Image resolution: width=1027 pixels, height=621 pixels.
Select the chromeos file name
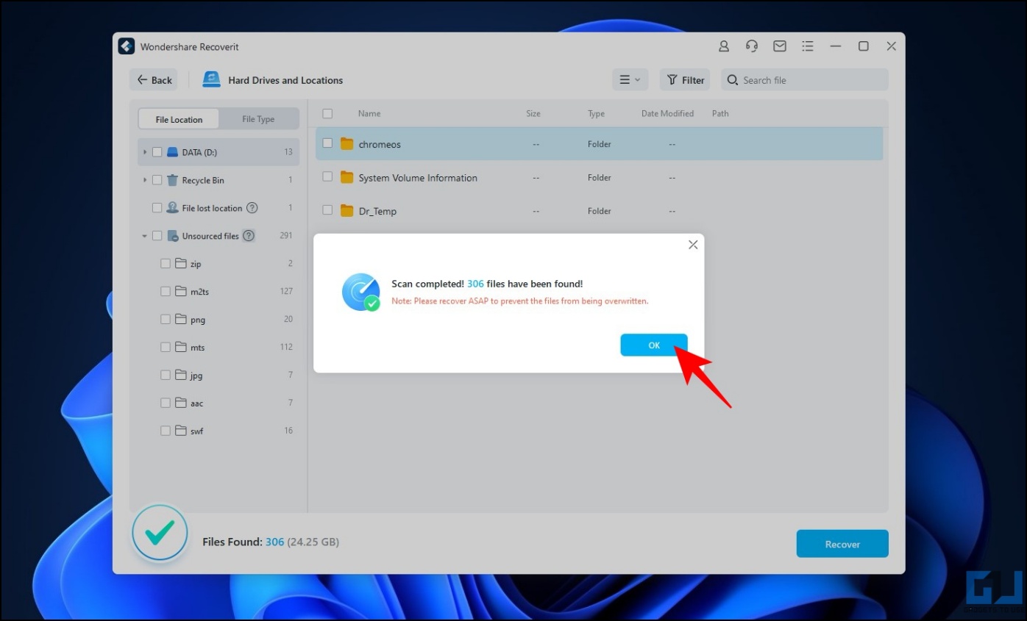point(380,144)
